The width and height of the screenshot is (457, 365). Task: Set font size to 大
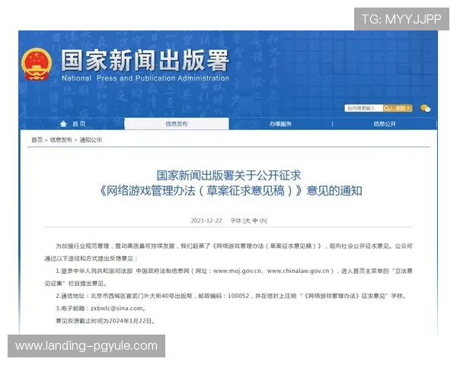tap(248, 221)
